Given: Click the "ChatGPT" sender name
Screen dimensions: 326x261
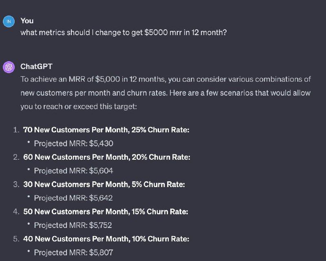Looking at the screenshot, I should click(36, 66).
